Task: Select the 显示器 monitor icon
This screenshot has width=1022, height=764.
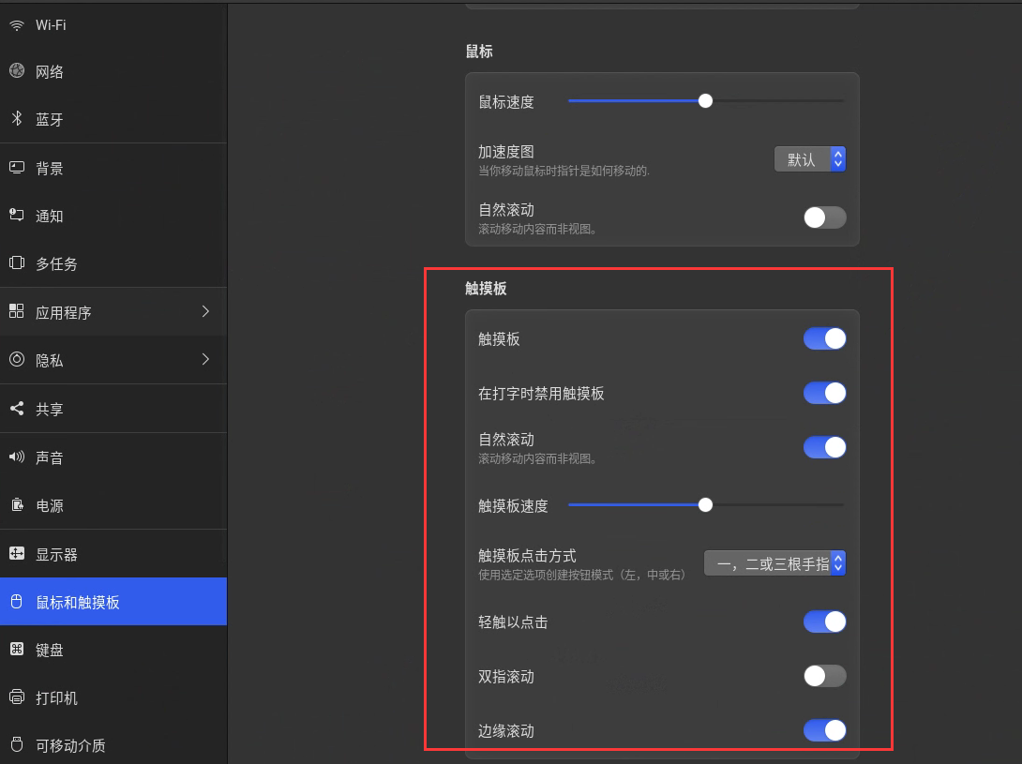Action: click(16, 553)
